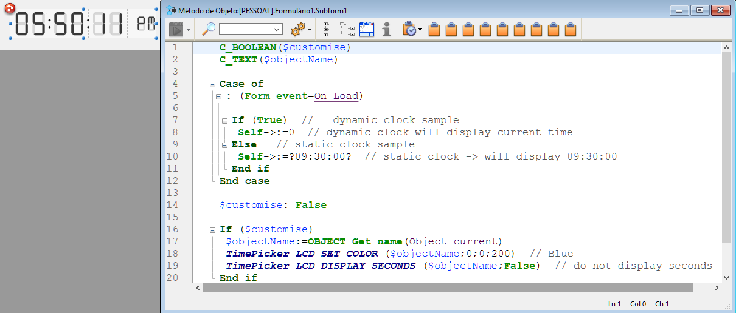Click 'Object current' constant
The image size is (736, 313).
tap(453, 241)
